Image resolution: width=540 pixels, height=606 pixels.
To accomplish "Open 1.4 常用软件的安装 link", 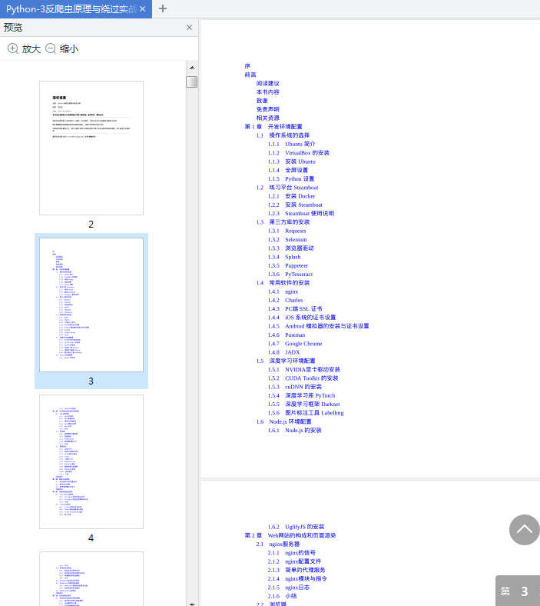I will point(283,283).
